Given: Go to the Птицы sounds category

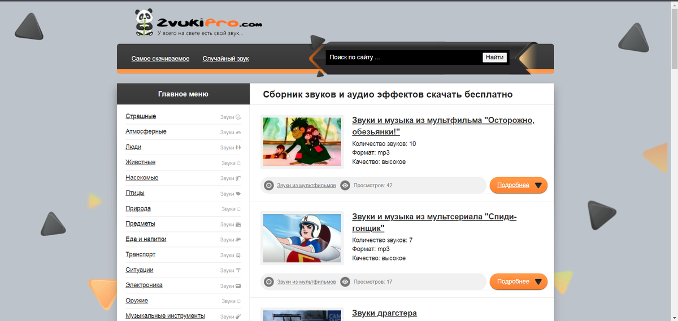Looking at the screenshot, I should click(x=134, y=193).
